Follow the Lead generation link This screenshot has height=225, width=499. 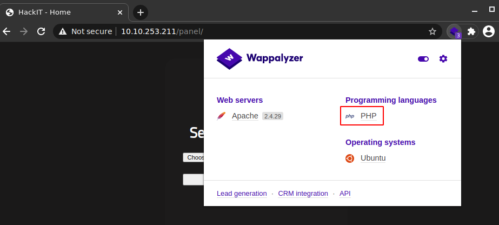click(x=242, y=194)
